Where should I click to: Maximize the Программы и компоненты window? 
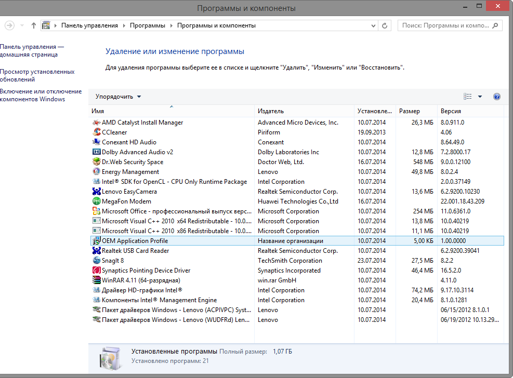tap(479, 6)
